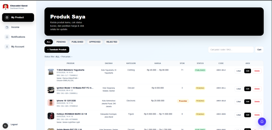This screenshot has width=272, height=130.
Task: Click the My Product box icon
Action: coord(7,18)
